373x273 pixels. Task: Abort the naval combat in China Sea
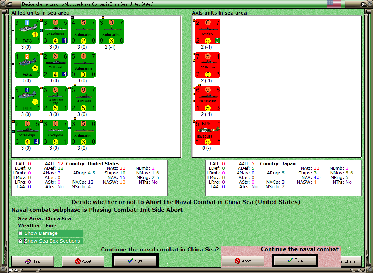(83, 261)
